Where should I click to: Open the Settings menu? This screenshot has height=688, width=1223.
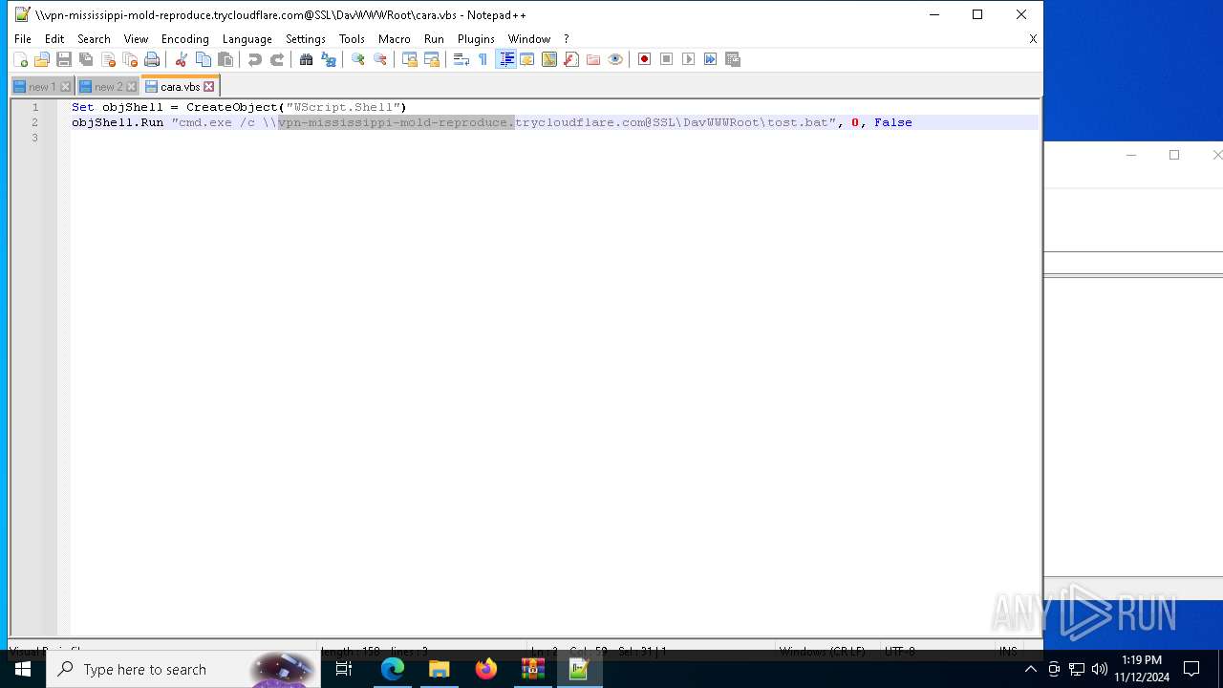tap(306, 39)
